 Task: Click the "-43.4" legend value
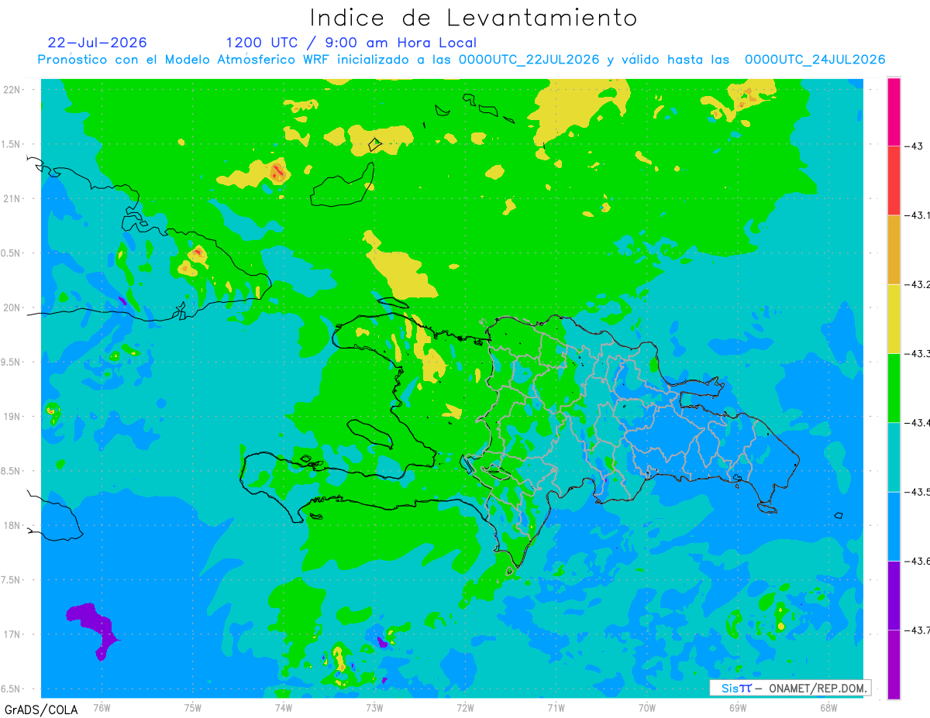click(x=916, y=422)
